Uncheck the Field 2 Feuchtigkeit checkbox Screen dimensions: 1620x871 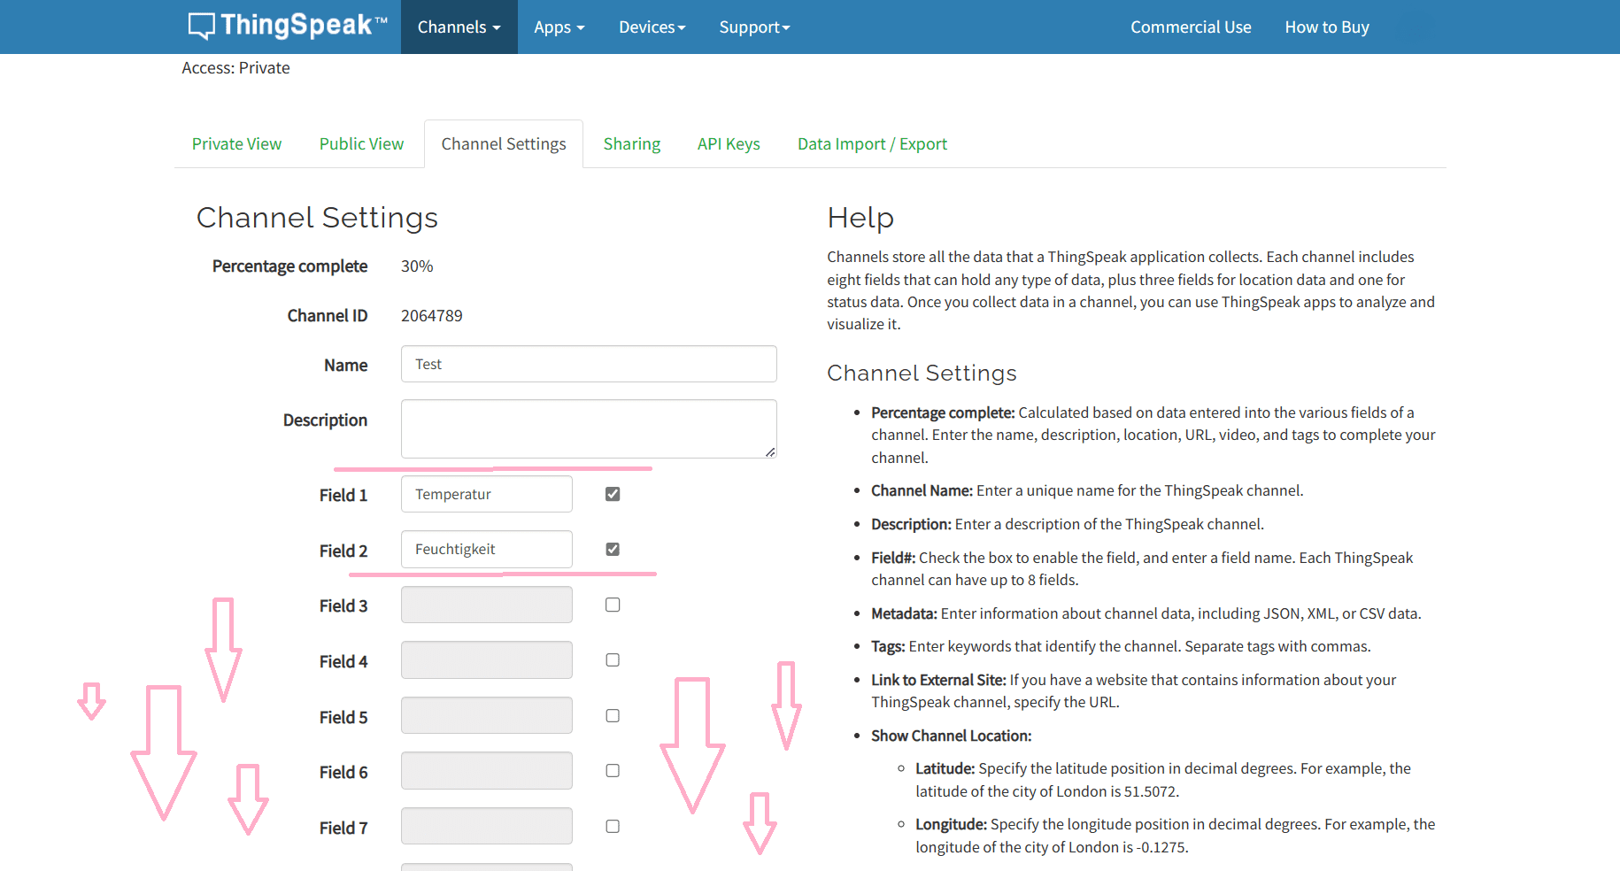point(613,550)
